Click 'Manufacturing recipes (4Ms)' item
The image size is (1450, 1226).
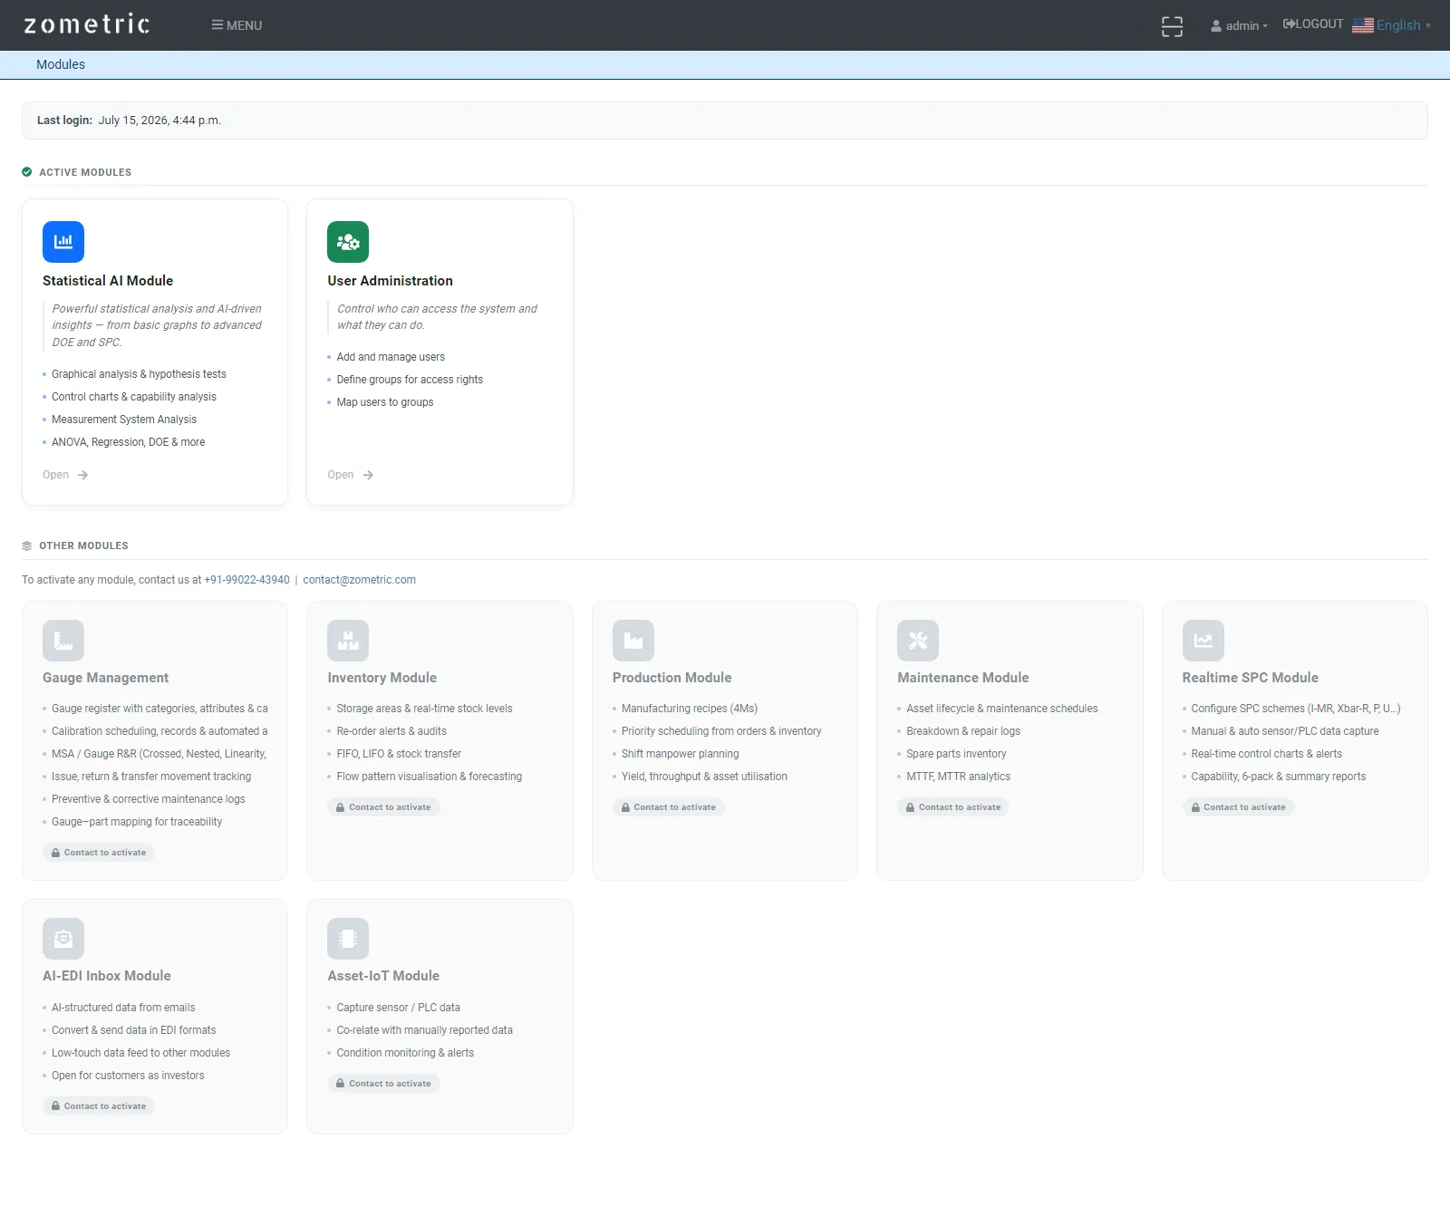click(x=690, y=709)
